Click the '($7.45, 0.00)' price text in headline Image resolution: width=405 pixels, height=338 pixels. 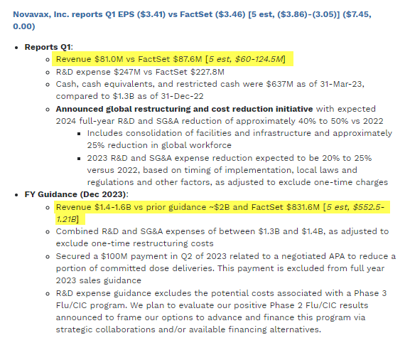[x=192, y=20]
